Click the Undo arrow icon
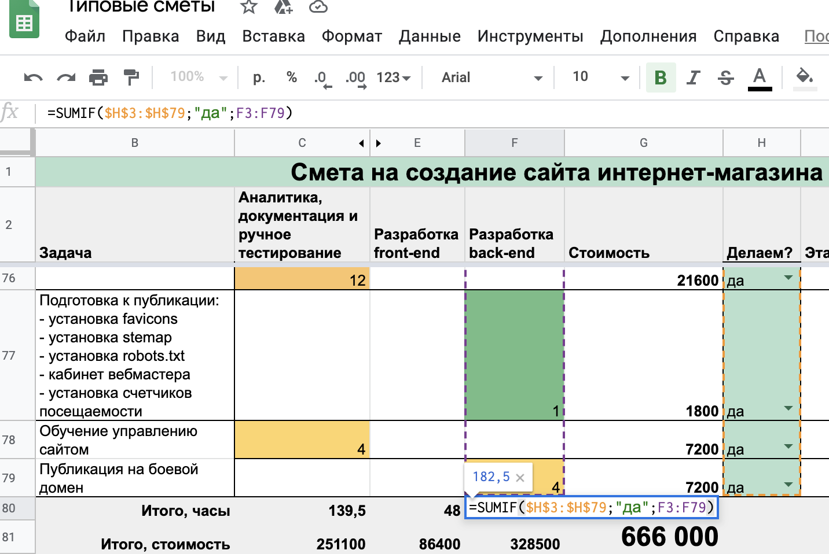829x554 pixels. [33, 77]
